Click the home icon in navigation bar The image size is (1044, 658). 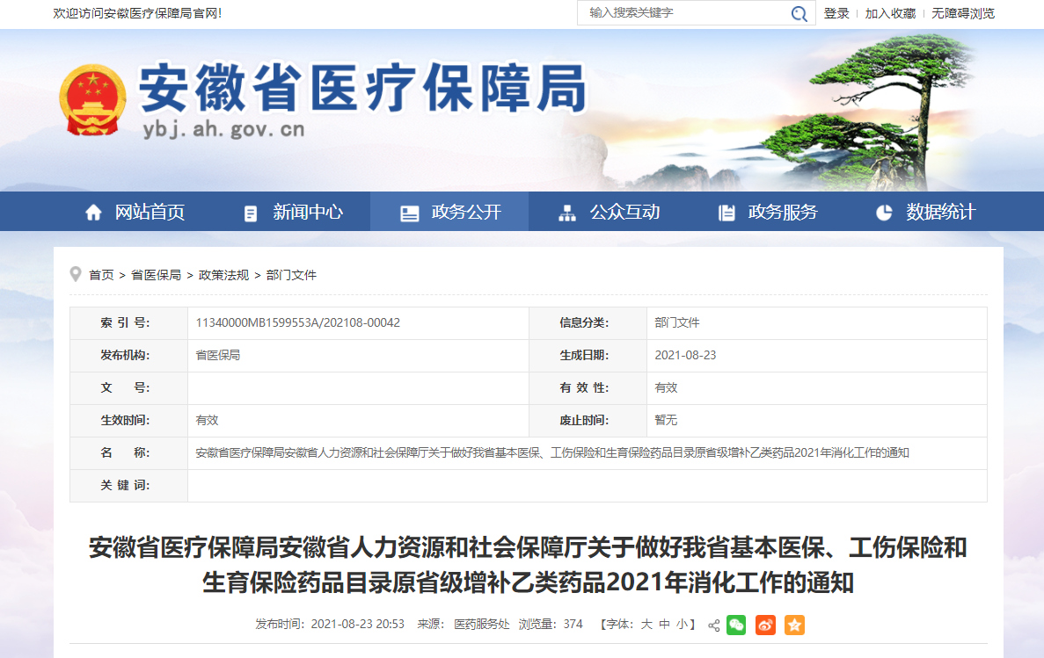tap(93, 213)
